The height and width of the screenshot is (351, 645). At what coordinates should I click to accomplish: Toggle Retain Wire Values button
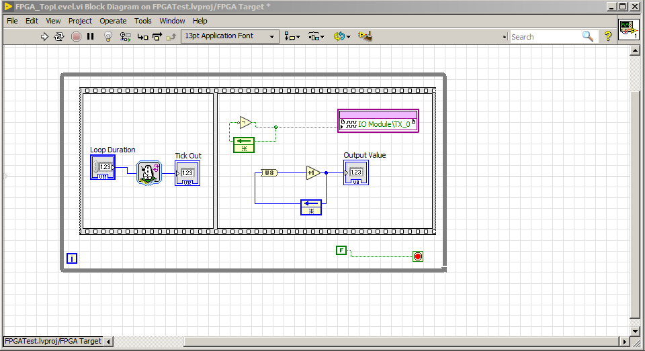tap(125, 37)
